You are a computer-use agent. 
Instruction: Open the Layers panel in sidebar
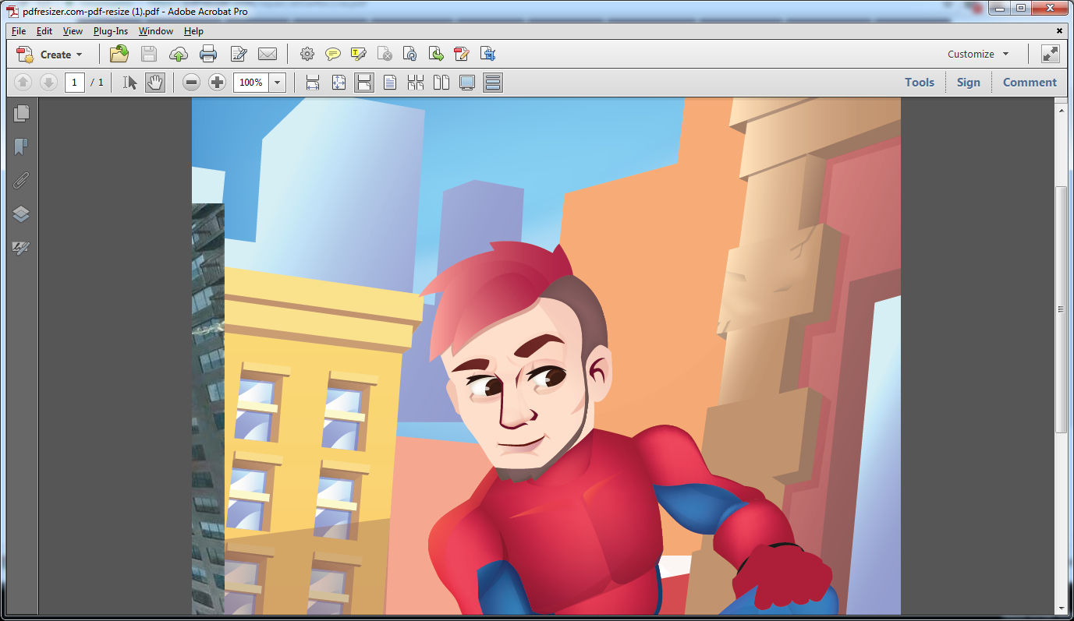pyautogui.click(x=21, y=214)
